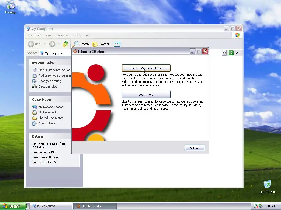The width and height of the screenshot is (281, 210).
Task: Toggle the Folders pane button
Action: tap(101, 44)
